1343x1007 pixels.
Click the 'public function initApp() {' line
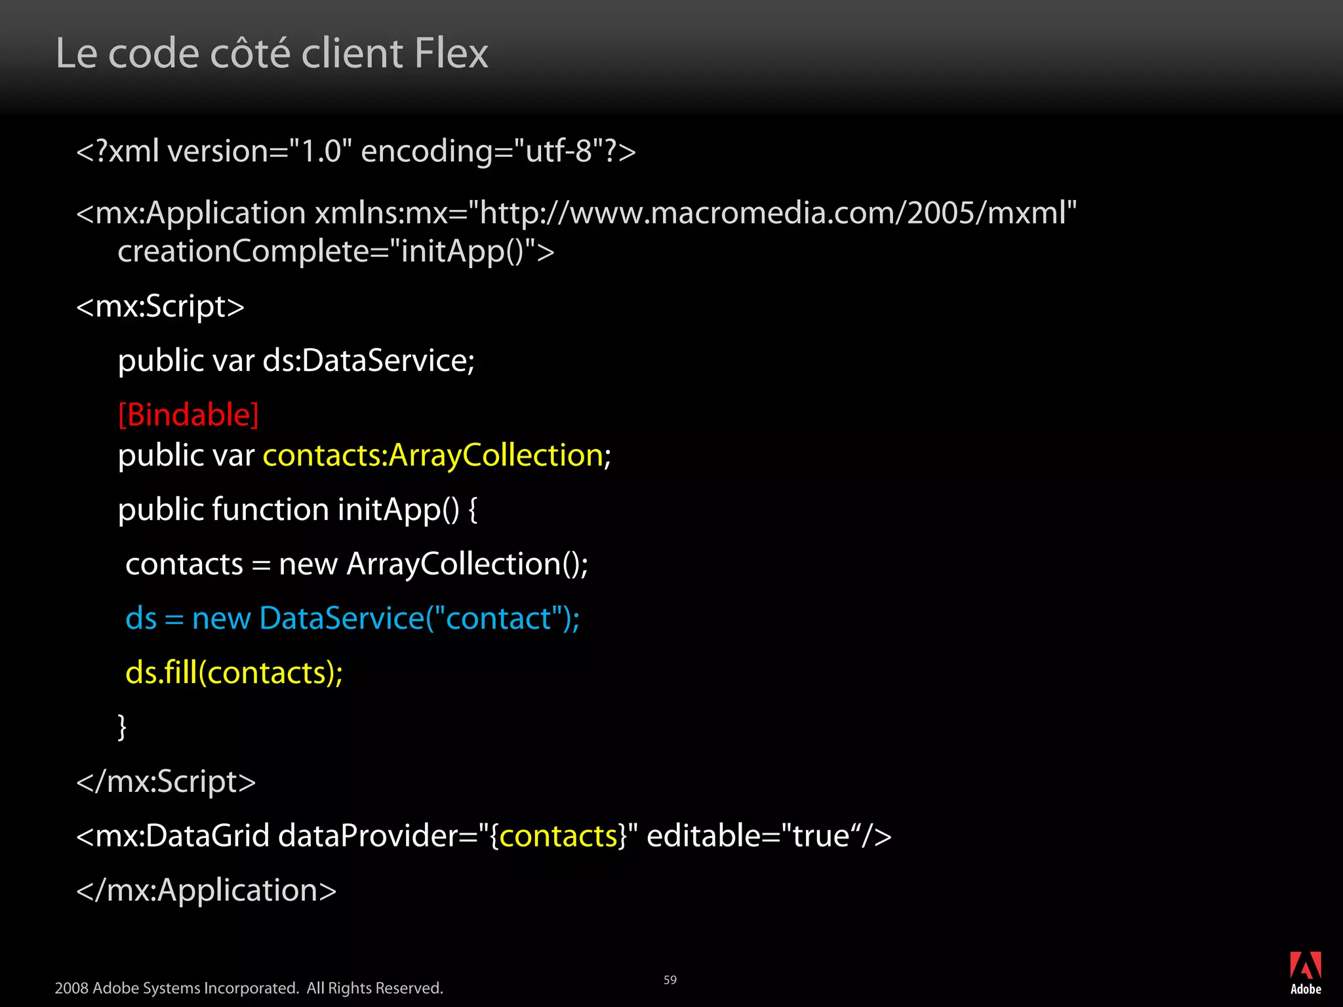[298, 509]
